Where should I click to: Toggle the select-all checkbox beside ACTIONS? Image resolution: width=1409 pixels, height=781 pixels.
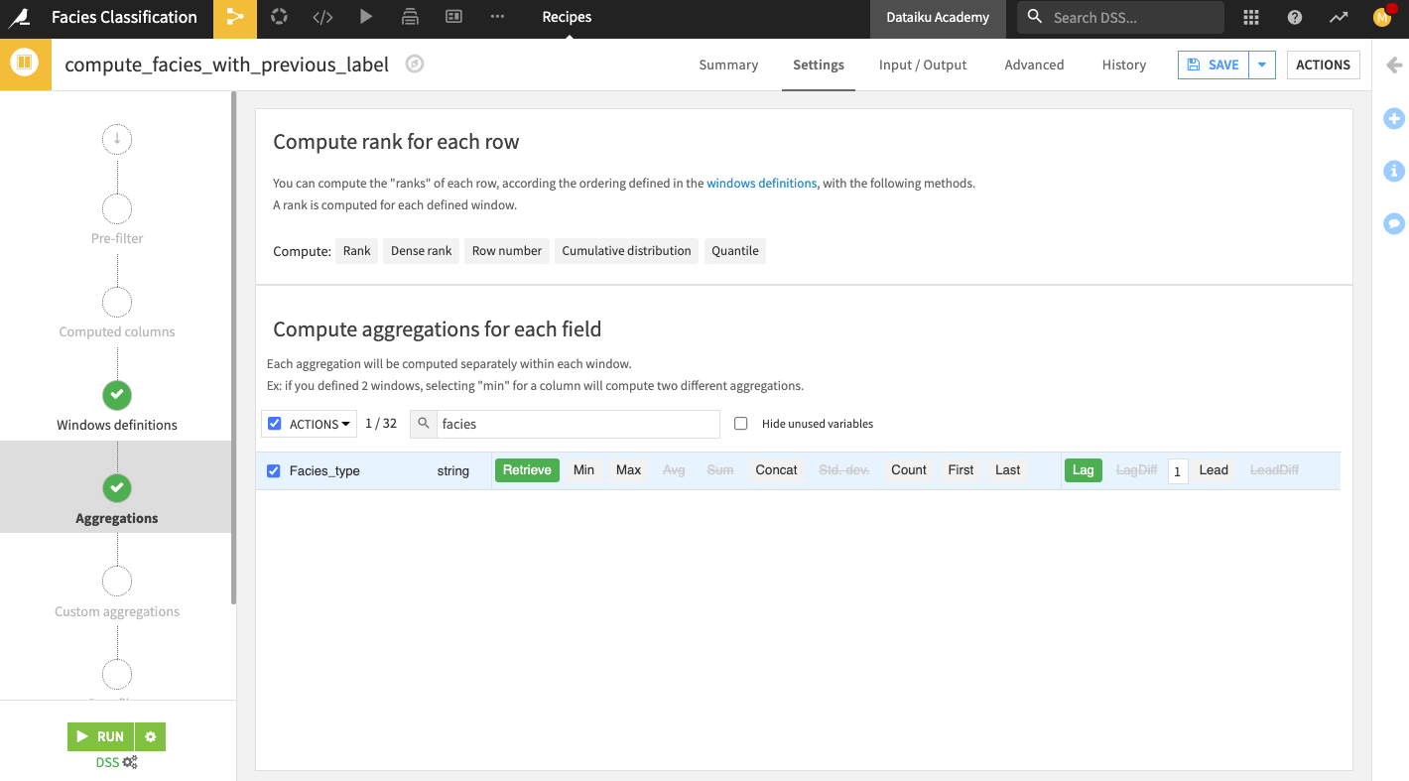(x=275, y=424)
